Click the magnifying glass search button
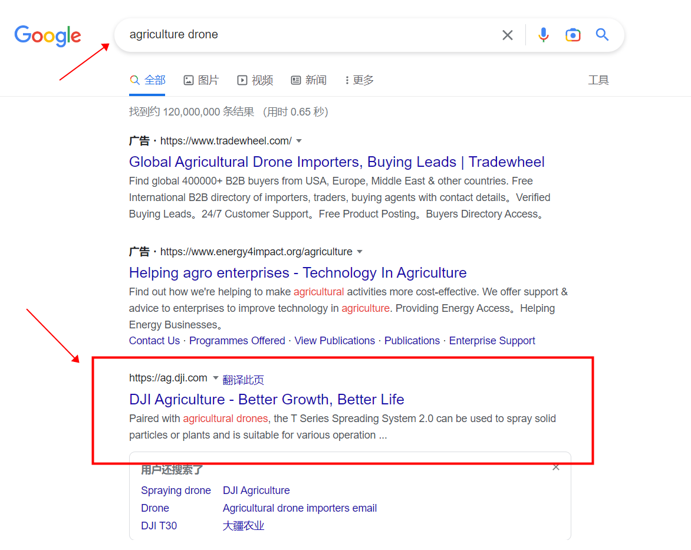The width and height of the screenshot is (691, 550). coord(602,34)
